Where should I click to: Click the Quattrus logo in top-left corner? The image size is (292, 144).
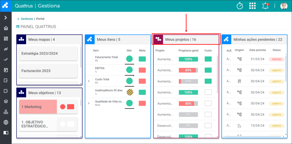point(6,6)
